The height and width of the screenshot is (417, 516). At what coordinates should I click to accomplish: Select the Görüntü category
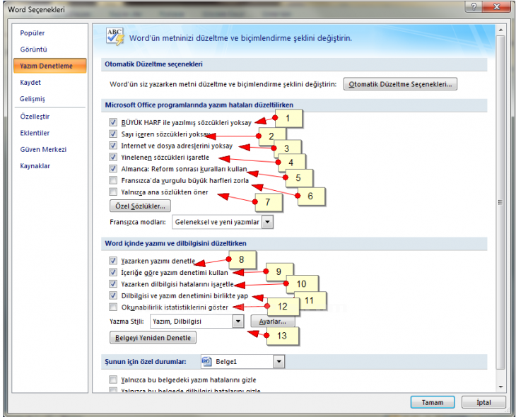33,49
